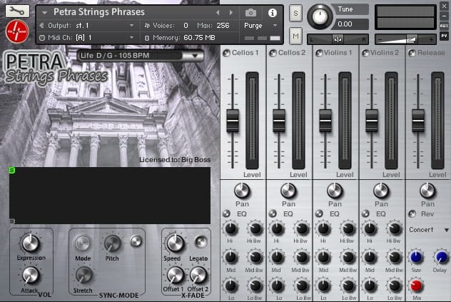Click the Sync Mode knob

pos(83,243)
